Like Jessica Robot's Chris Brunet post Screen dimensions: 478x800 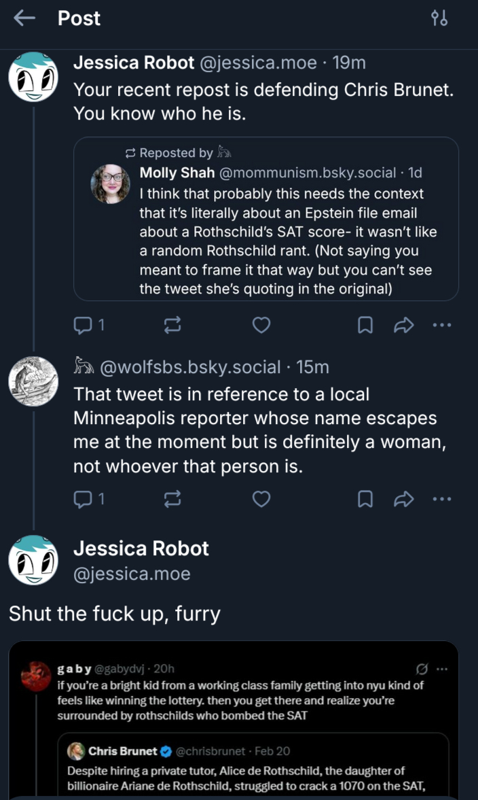tap(261, 326)
